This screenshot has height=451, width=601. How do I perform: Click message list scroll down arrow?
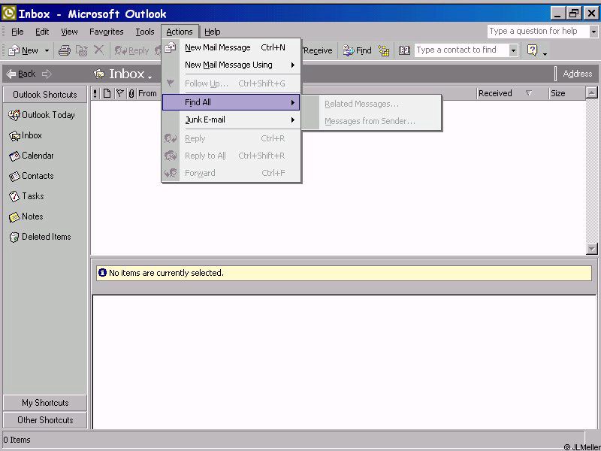pos(592,249)
